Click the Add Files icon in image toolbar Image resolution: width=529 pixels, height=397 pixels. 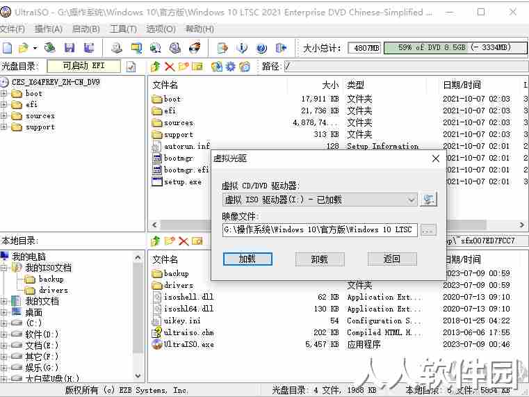(217, 67)
